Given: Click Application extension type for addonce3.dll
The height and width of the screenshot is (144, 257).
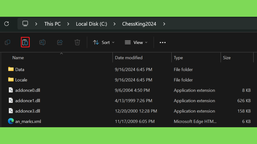Looking at the screenshot, I should coord(195,111).
